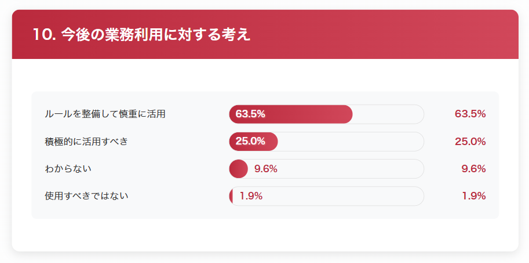This screenshot has width=529, height=263.
Task: Click the right-side 1.9% percentage
Action: (474, 196)
